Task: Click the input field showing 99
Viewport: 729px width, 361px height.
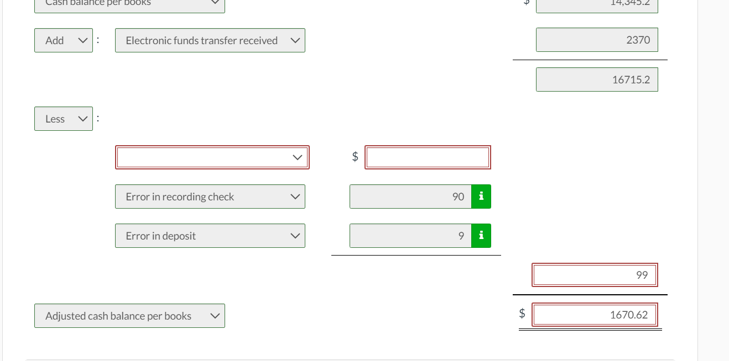Action: (x=594, y=274)
